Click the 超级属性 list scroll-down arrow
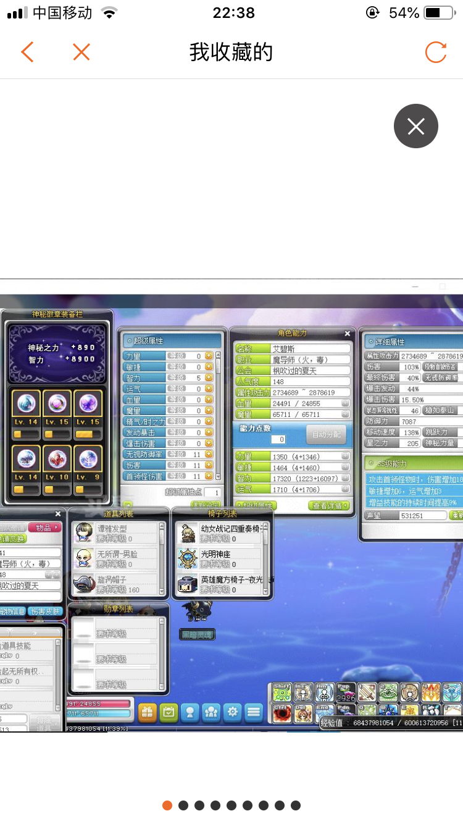Screen dimensions: 463x824 pos(218,477)
